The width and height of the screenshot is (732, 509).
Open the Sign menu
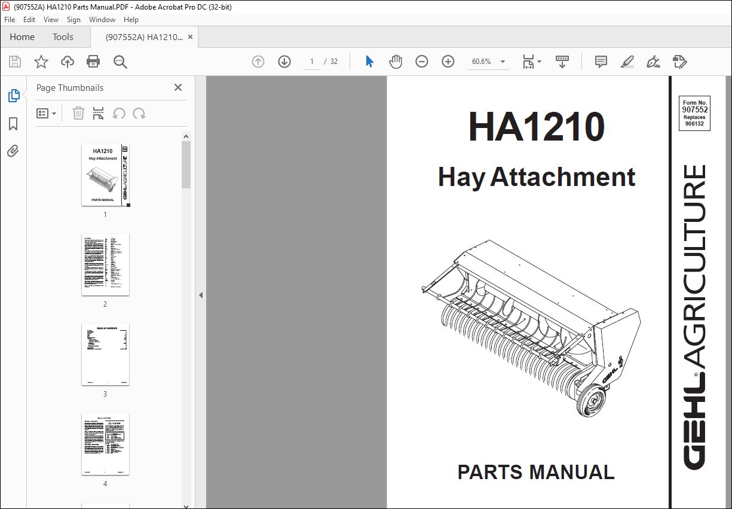pyautogui.click(x=73, y=20)
